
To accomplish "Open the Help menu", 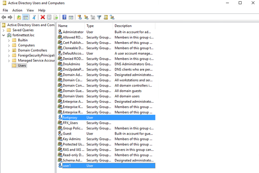I will click(x=42, y=10).
